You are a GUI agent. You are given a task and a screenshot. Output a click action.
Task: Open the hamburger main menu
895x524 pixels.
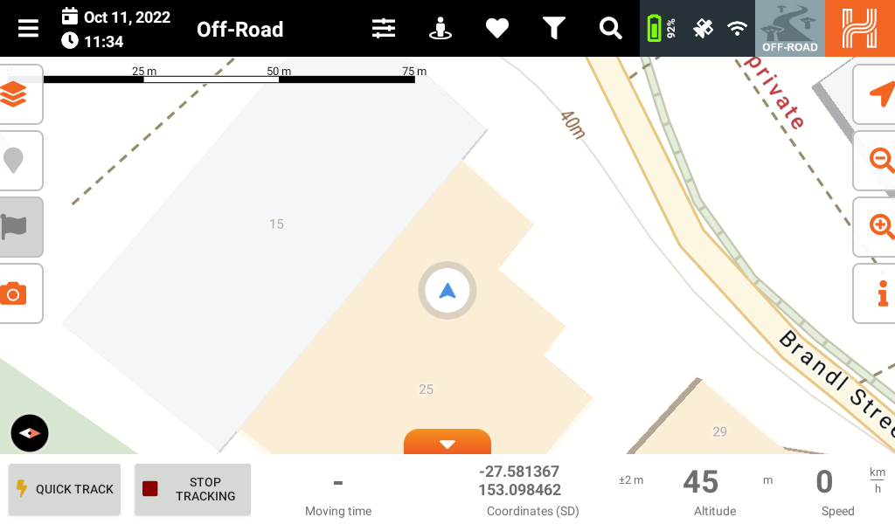pos(28,28)
